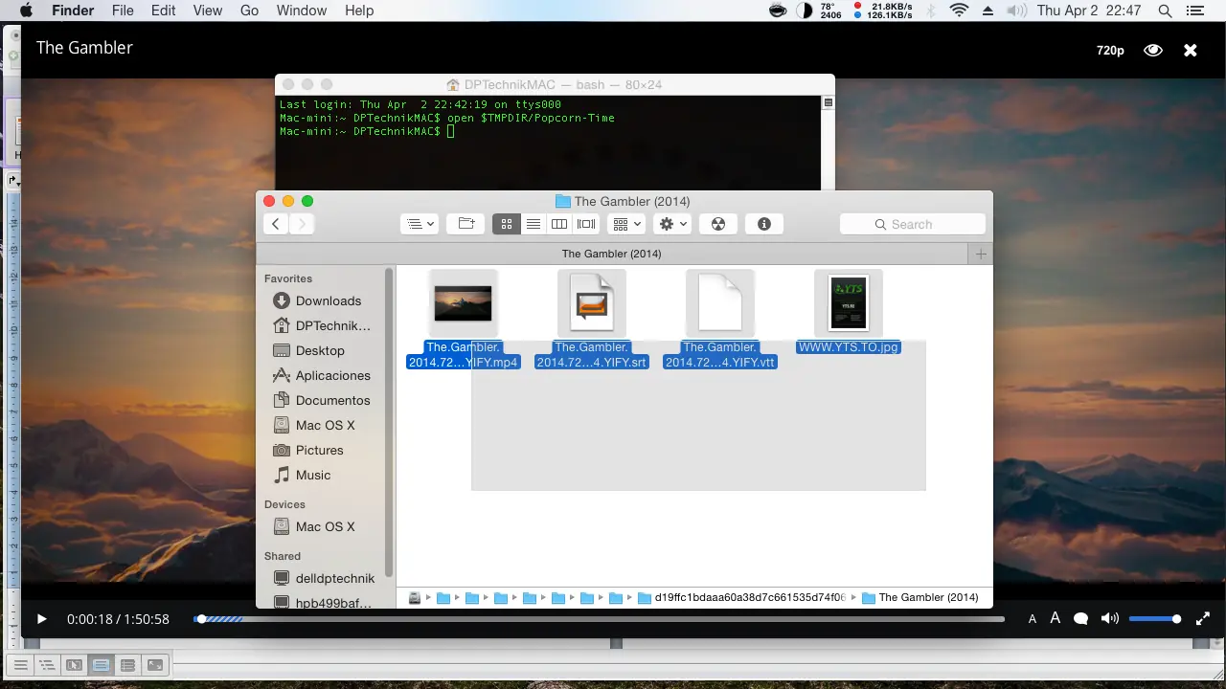The width and height of the screenshot is (1226, 689).
Task: Open the subtitles speech bubble menu
Action: coord(1081,619)
